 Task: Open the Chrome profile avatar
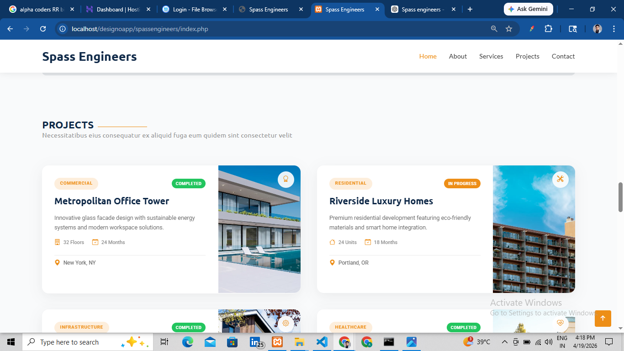(x=598, y=29)
